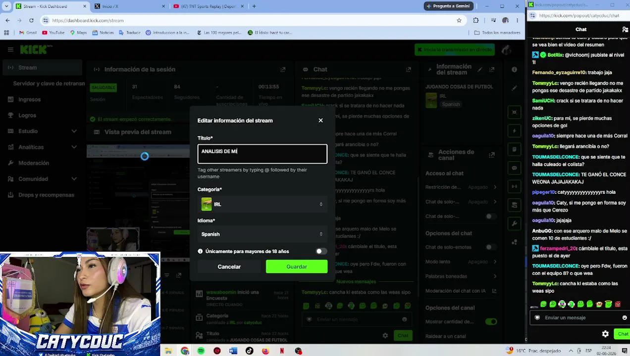The height and width of the screenshot is (356, 630).
Task: Switch to the TNT Sports Replay tab
Action: (209, 6)
